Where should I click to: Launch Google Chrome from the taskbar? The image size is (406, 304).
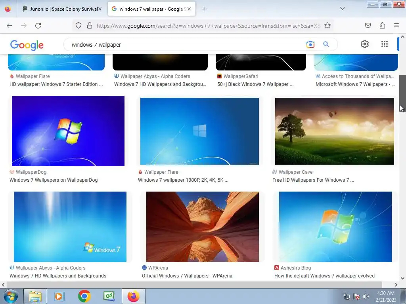[x=84, y=296]
